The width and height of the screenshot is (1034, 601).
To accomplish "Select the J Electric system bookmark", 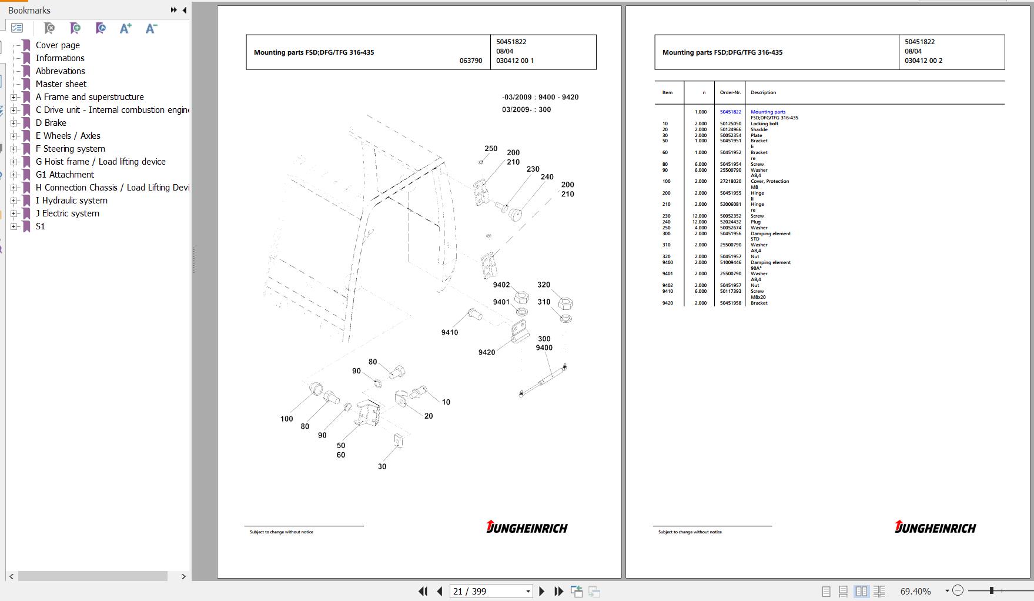I will point(68,213).
